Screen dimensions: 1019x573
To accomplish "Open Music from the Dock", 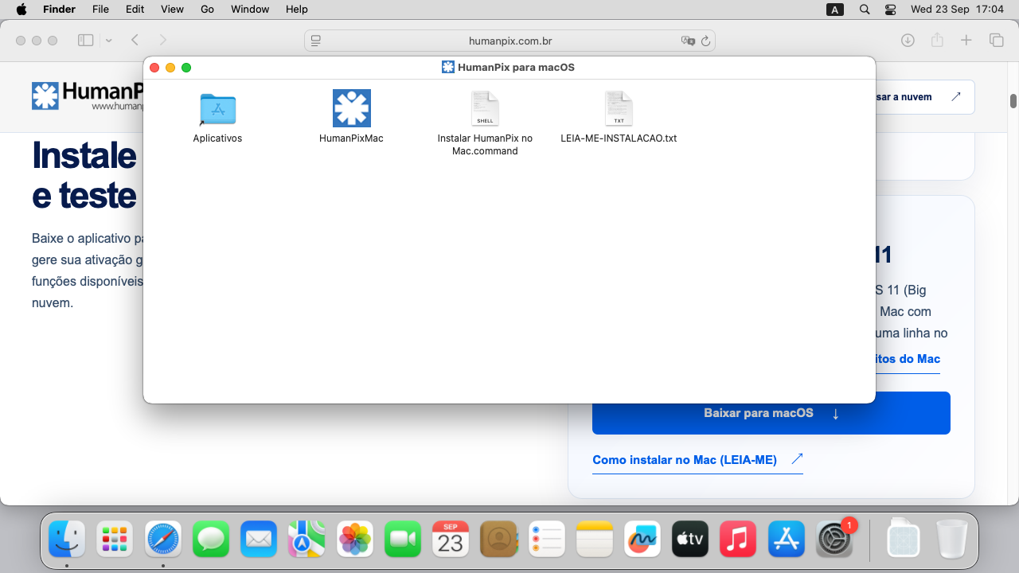I will click(x=738, y=540).
